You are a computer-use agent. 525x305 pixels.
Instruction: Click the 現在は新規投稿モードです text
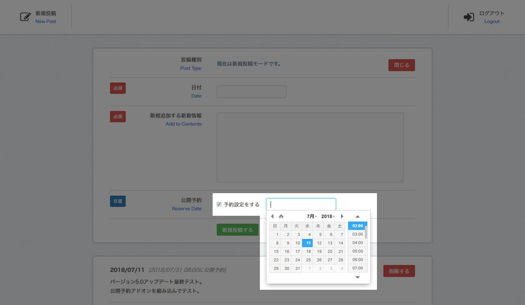pos(249,64)
